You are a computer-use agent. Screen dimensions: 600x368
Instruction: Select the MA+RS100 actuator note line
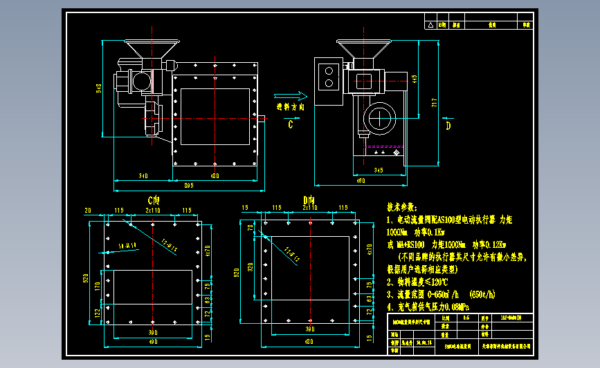point(446,244)
